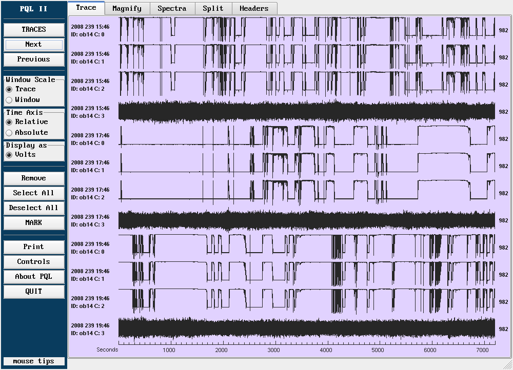Select Window scale radio button

pos(9,100)
